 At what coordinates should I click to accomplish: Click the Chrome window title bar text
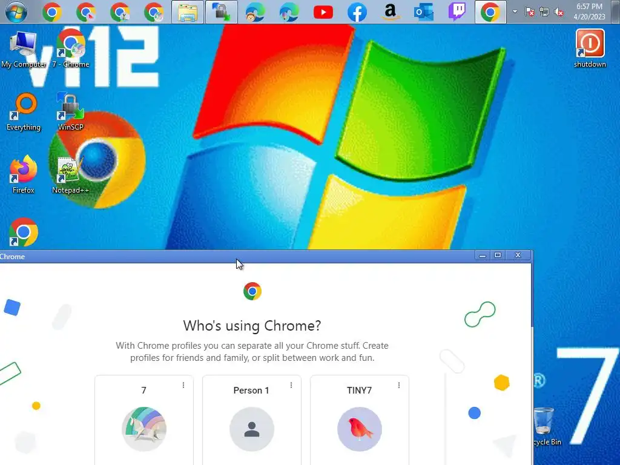tap(12, 257)
